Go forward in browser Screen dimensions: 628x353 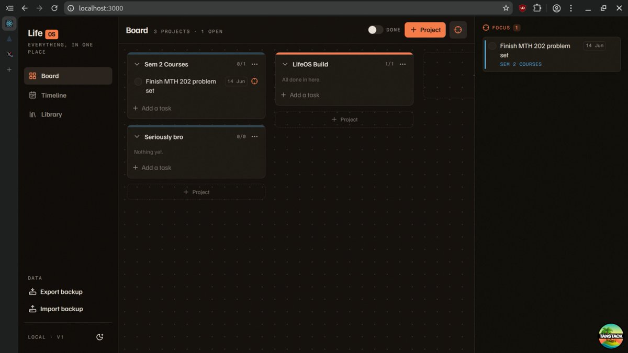point(39,8)
